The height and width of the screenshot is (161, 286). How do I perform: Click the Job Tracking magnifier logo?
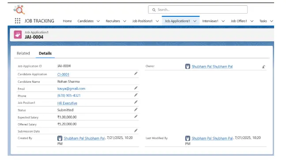click(x=19, y=10)
